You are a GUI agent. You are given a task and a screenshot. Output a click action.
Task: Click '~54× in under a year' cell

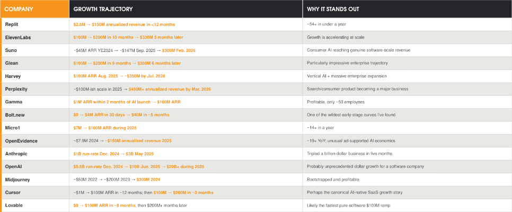point(407,24)
